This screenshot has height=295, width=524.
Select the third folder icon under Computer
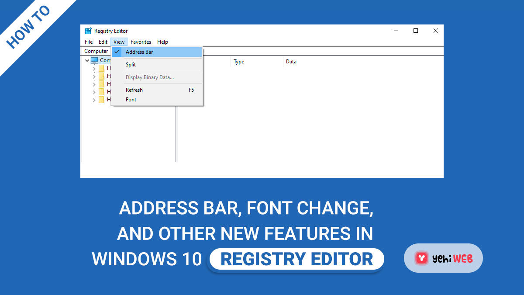pos(101,84)
